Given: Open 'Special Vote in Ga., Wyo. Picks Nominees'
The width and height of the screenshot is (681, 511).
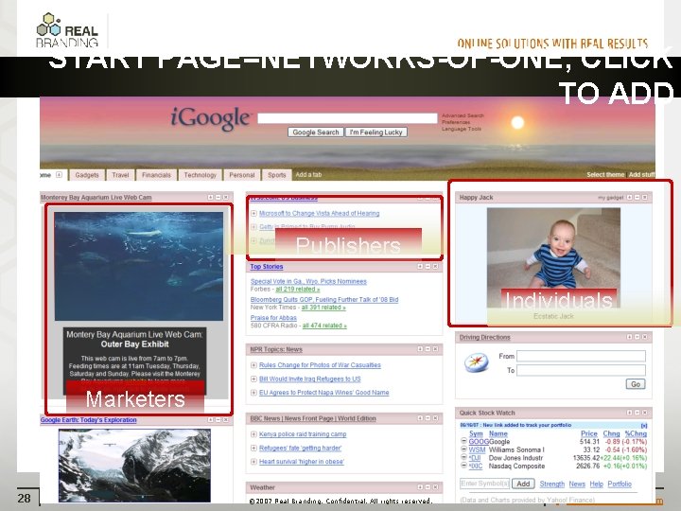Looking at the screenshot, I should click(308, 282).
